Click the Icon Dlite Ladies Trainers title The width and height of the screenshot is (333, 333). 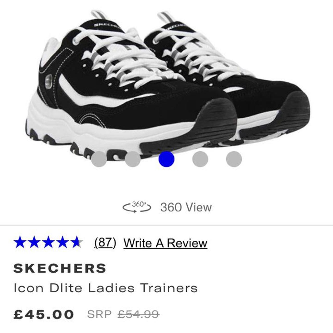pyautogui.click(x=106, y=288)
